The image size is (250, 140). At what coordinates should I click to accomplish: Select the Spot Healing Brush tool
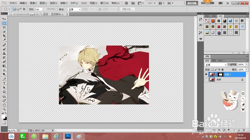coord(4,45)
